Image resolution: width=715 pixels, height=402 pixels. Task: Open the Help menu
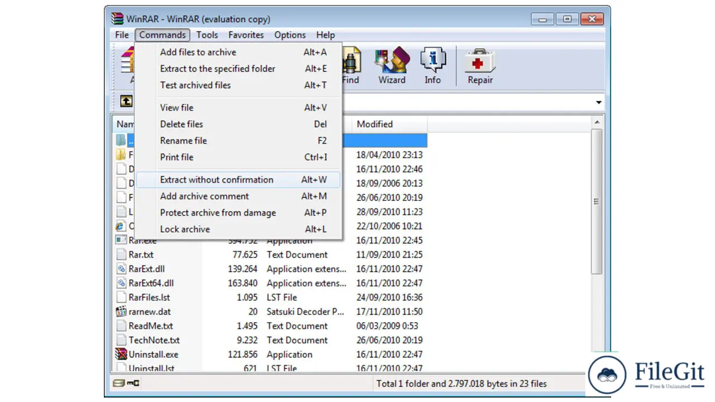[326, 35]
